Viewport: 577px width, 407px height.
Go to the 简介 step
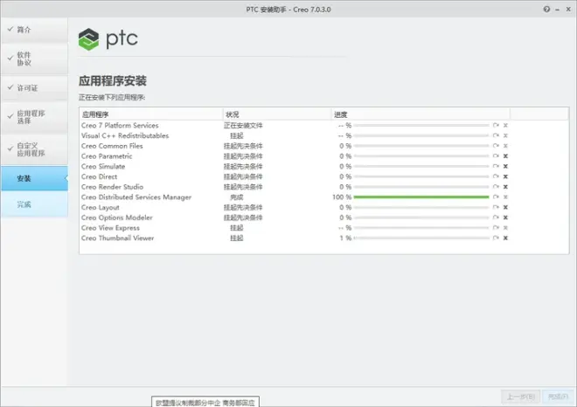[34, 30]
